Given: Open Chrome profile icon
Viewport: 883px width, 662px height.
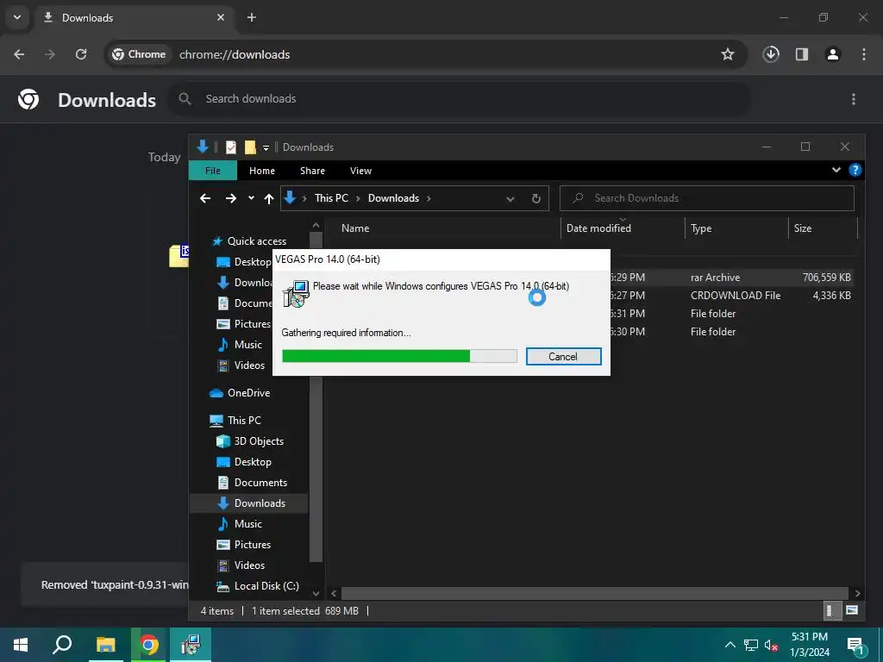Looking at the screenshot, I should click(x=833, y=54).
